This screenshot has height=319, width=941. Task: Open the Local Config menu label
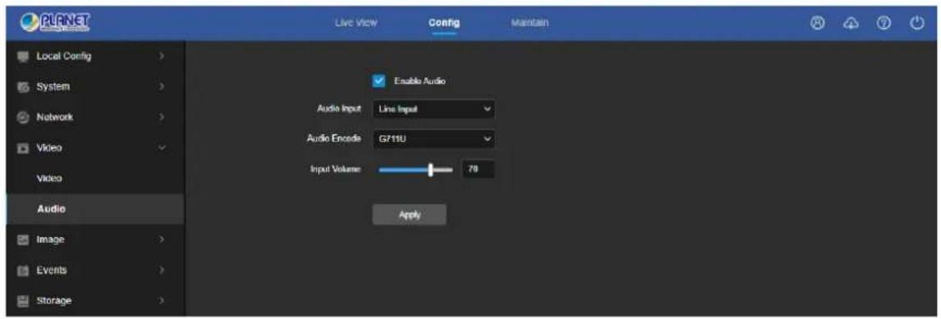click(x=63, y=57)
